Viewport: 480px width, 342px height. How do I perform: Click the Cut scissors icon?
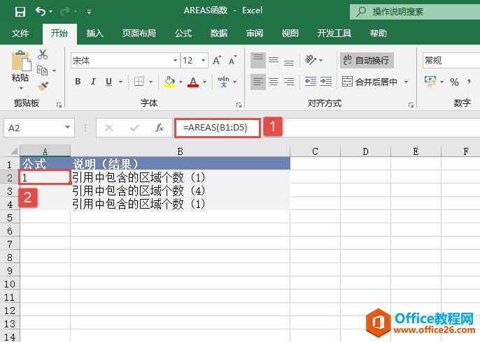tap(43, 54)
